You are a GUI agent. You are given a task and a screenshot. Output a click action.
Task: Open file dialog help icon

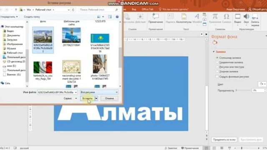117,17
